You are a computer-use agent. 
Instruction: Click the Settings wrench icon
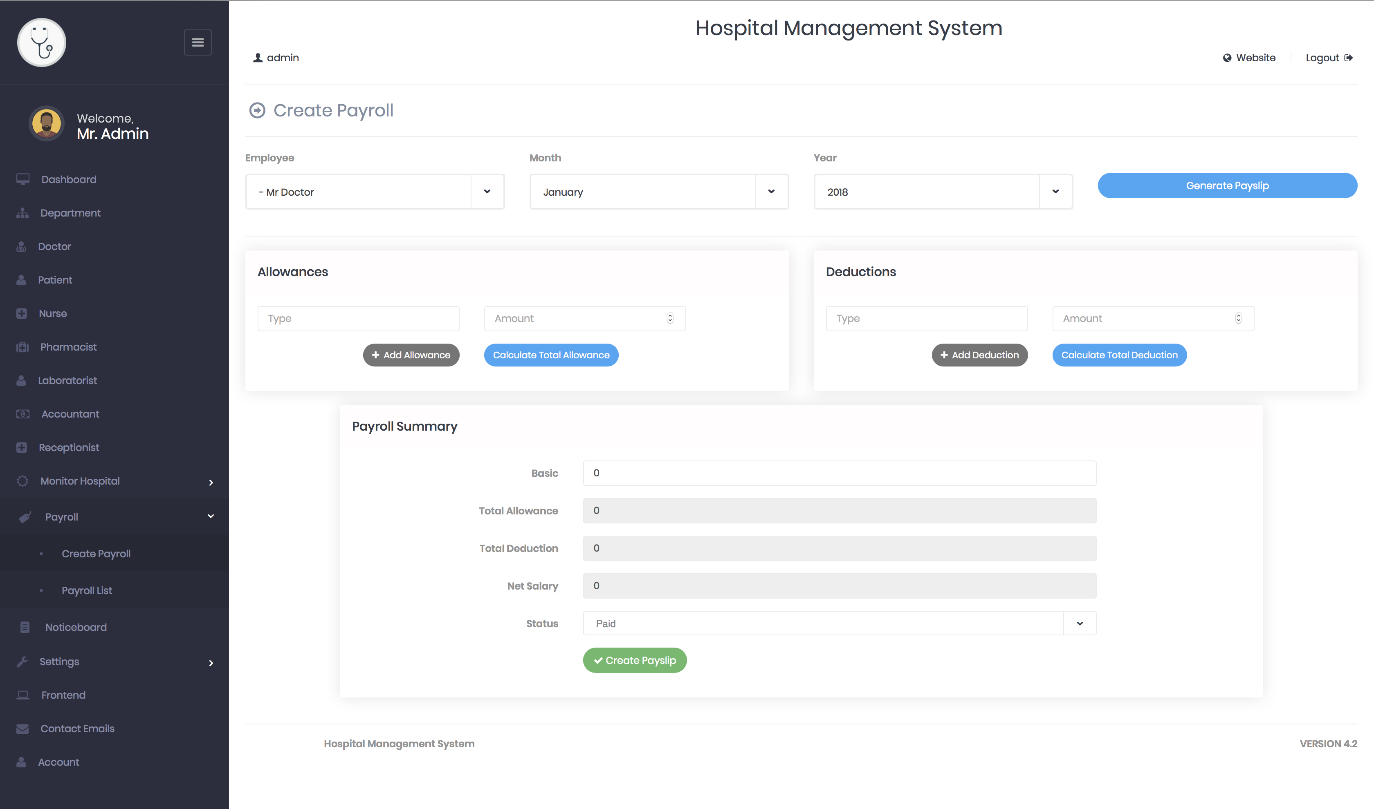(22, 662)
